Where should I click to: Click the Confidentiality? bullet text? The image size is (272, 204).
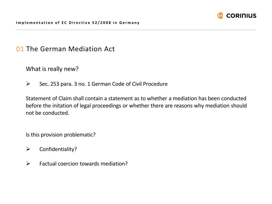58,149
